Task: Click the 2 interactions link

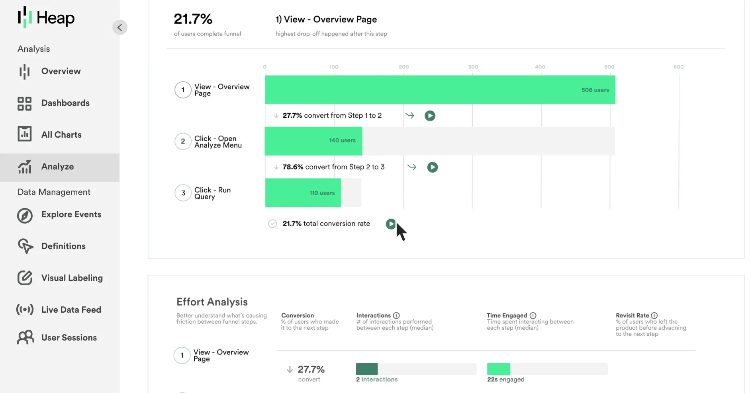Action: coord(377,379)
